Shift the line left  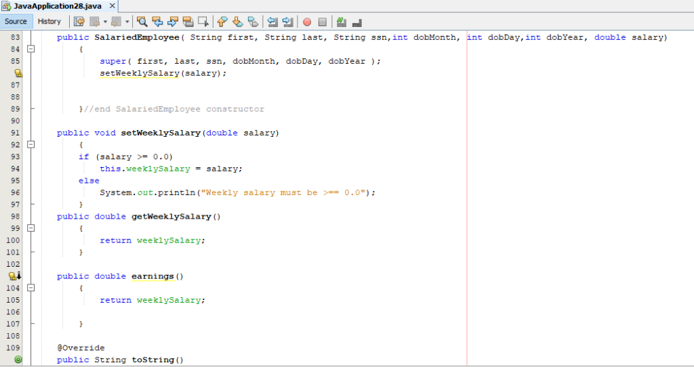(272, 21)
